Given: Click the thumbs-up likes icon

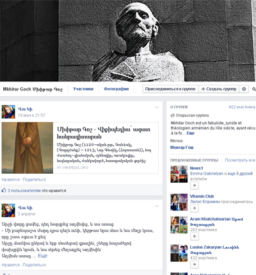Looking at the screenshot, I should coord(4,190).
